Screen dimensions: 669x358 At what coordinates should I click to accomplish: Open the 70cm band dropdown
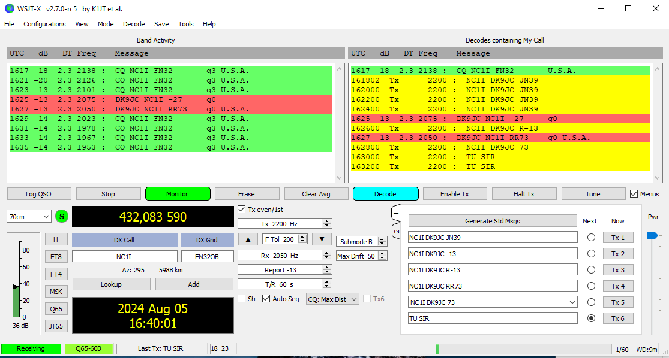[x=29, y=217]
